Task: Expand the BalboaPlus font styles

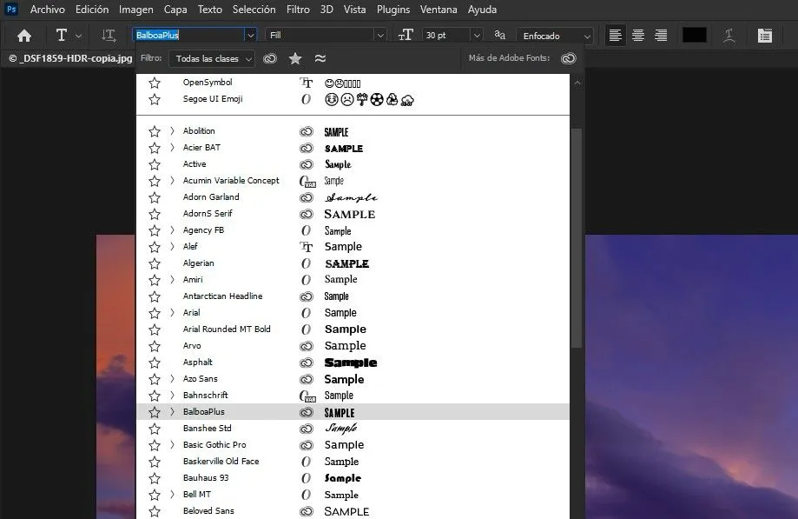Action: click(172, 411)
